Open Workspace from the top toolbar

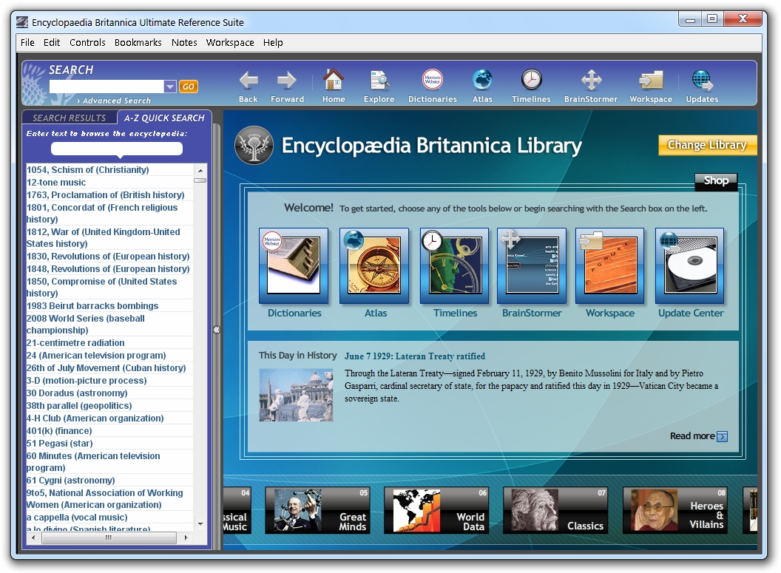point(651,86)
